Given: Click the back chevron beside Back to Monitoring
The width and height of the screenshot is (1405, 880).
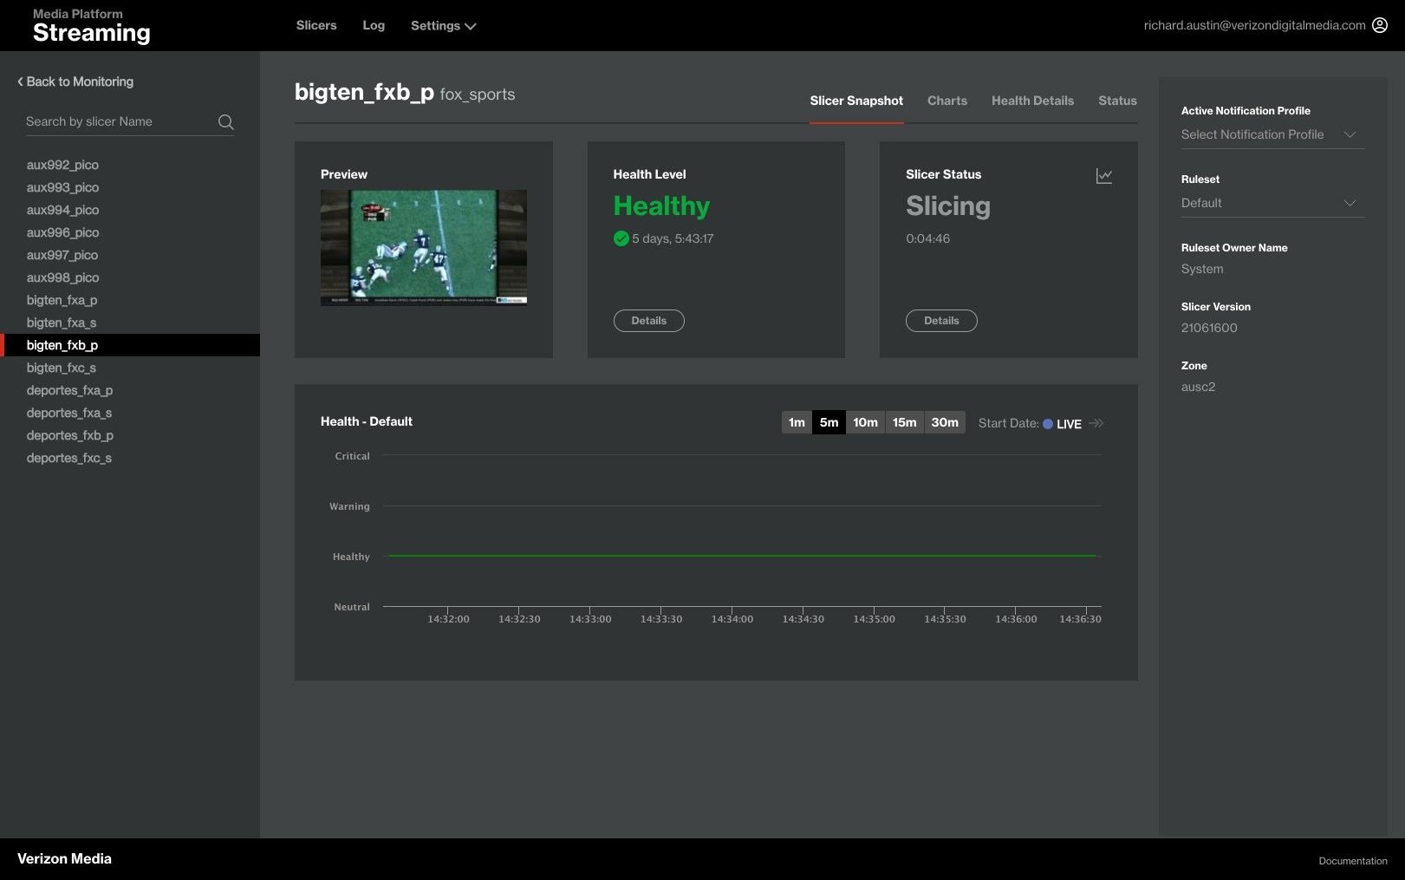Looking at the screenshot, I should point(20,81).
